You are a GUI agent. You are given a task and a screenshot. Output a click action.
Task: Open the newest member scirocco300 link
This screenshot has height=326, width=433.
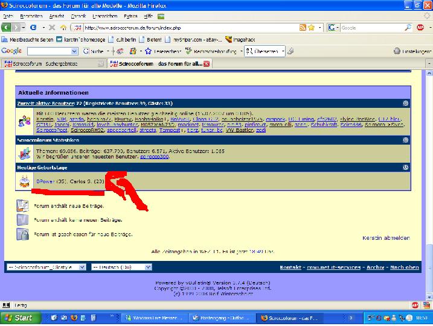click(155, 157)
